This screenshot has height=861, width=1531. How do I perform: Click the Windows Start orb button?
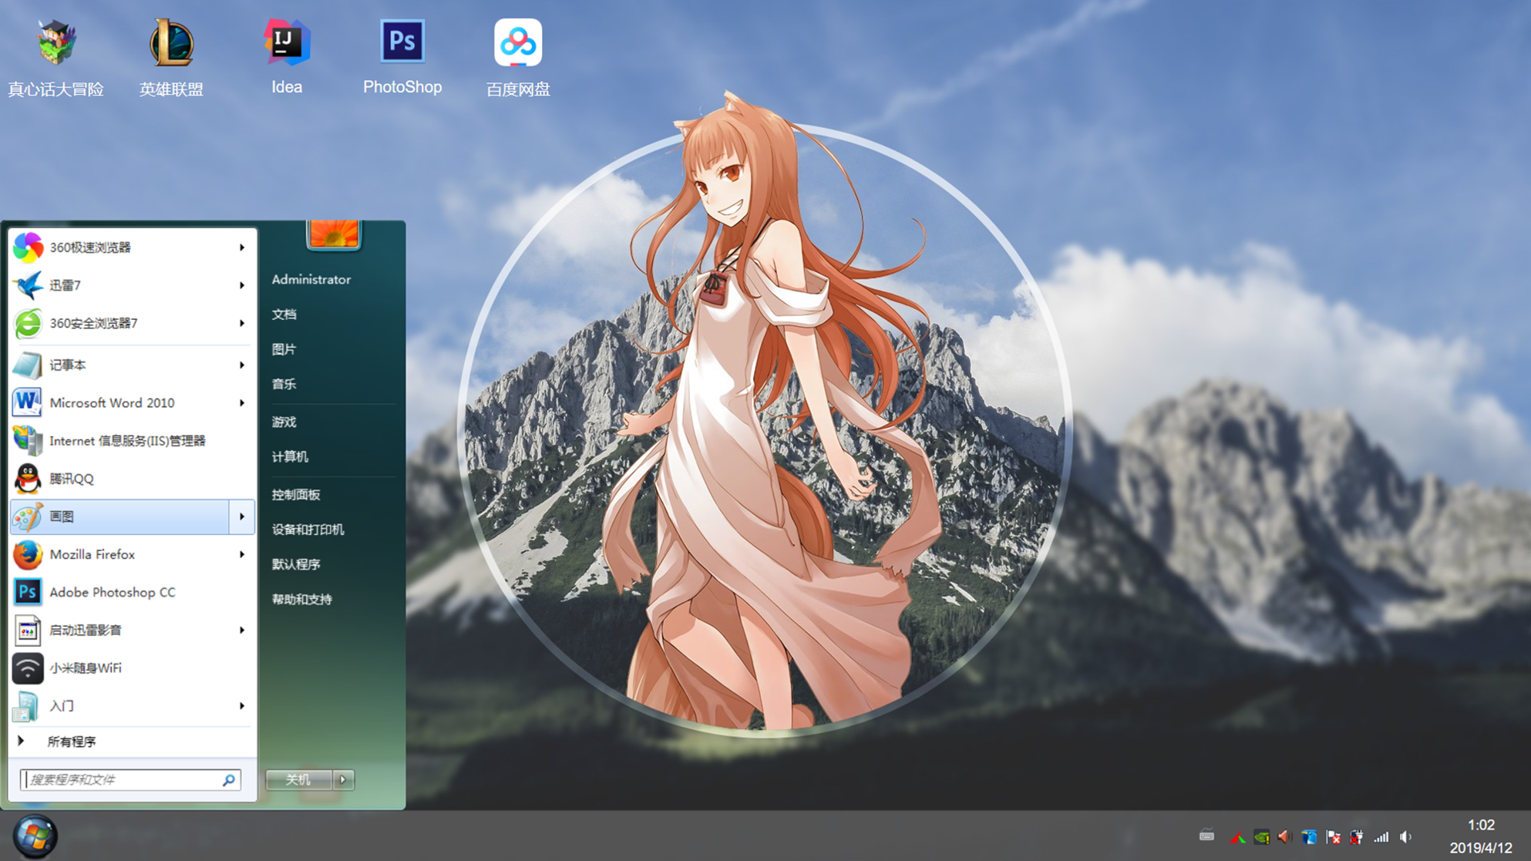pyautogui.click(x=35, y=836)
